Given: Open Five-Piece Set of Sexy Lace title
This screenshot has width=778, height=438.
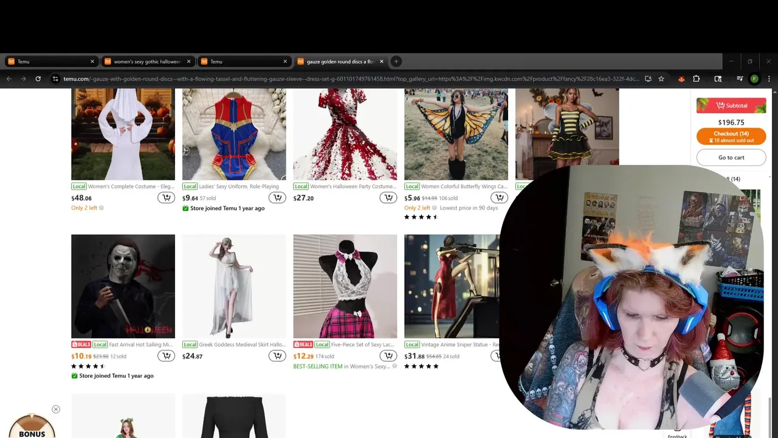Looking at the screenshot, I should [x=363, y=345].
